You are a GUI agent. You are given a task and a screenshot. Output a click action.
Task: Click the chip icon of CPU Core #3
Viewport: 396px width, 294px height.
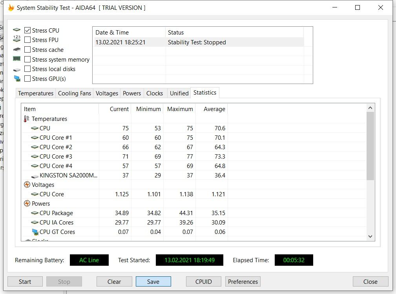tap(35, 157)
